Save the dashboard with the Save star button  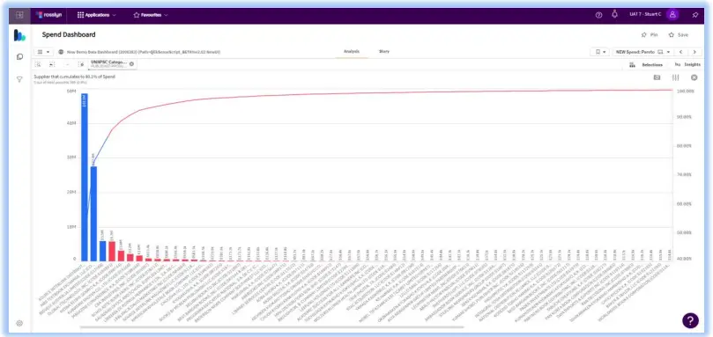click(x=678, y=35)
